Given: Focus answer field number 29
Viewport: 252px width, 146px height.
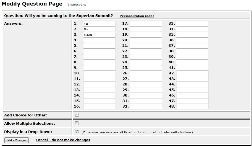Looking at the screenshot, I should coord(146,90).
